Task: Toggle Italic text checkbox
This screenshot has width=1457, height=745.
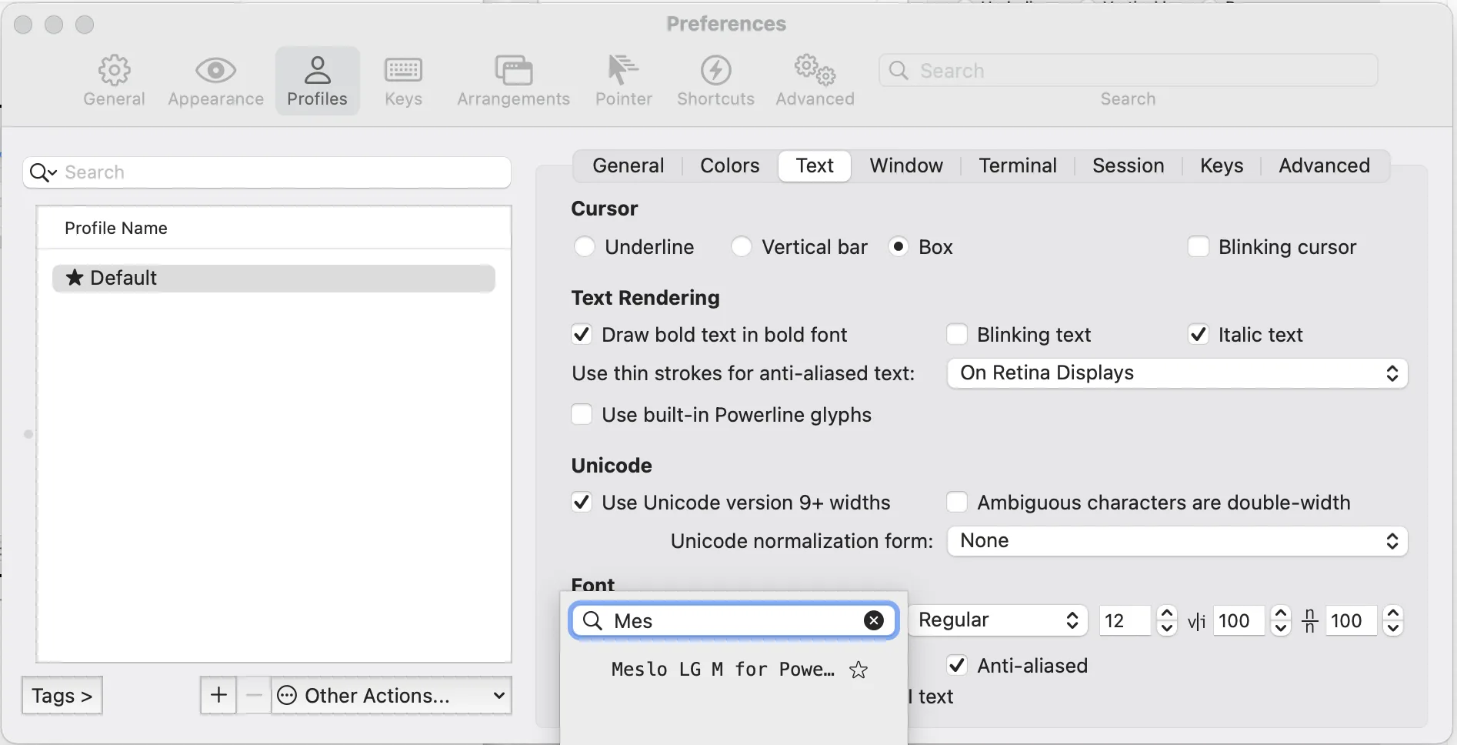Action: (x=1199, y=335)
